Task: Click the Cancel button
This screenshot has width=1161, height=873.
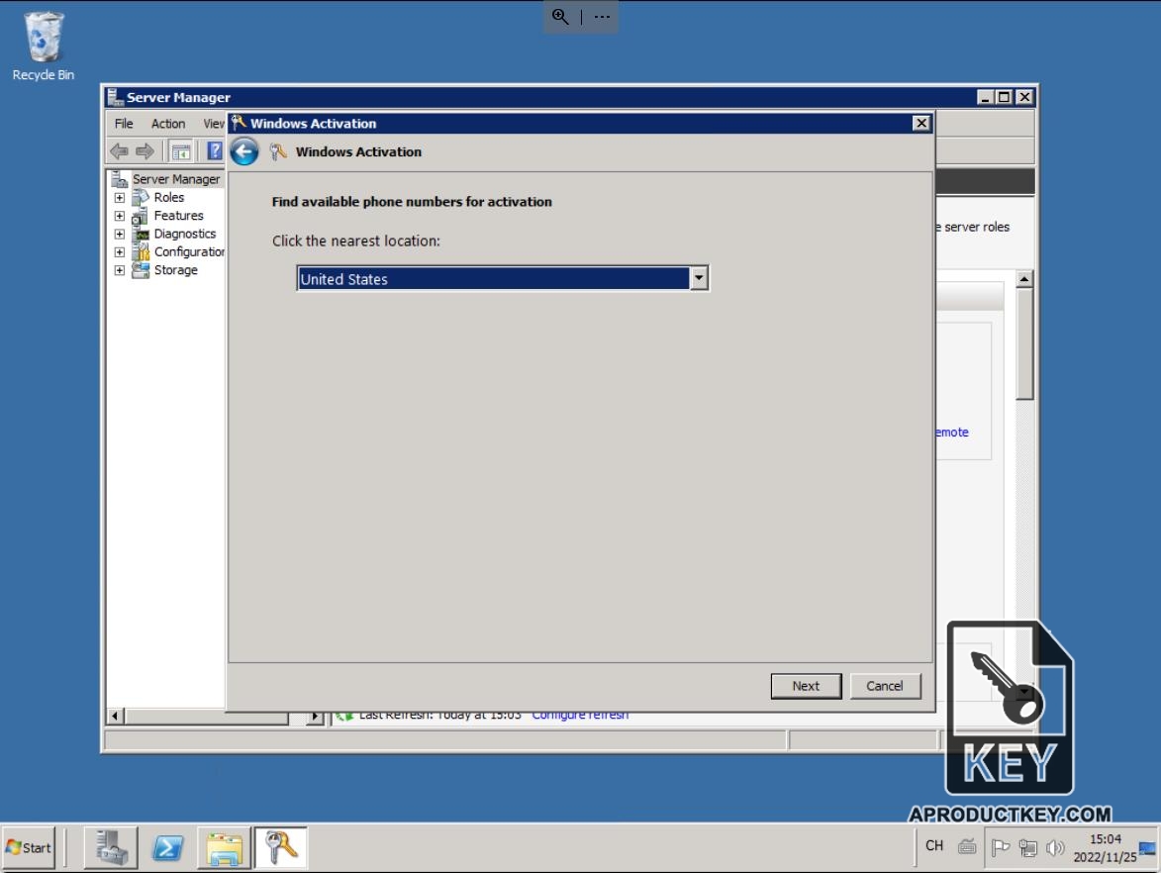Action: (x=885, y=686)
